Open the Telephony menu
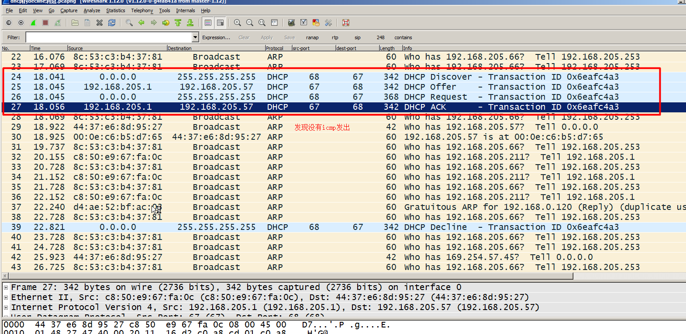Viewport: 686px width, 334px height. click(142, 10)
